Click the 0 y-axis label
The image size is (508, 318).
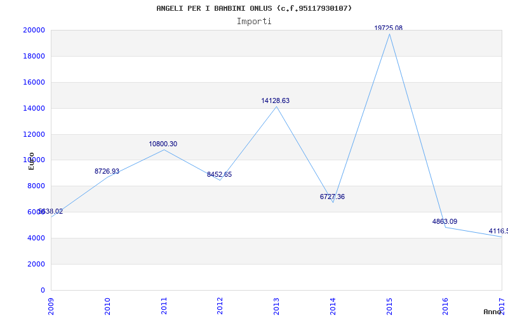[43, 290]
